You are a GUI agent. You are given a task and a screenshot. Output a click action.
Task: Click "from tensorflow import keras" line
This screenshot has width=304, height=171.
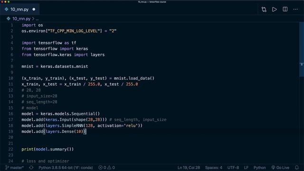coord(55,48)
